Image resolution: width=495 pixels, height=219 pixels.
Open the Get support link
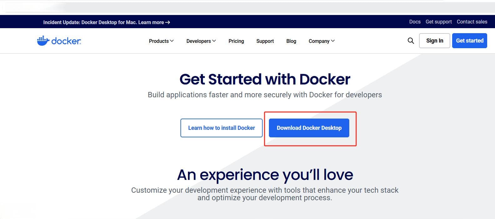tap(438, 22)
